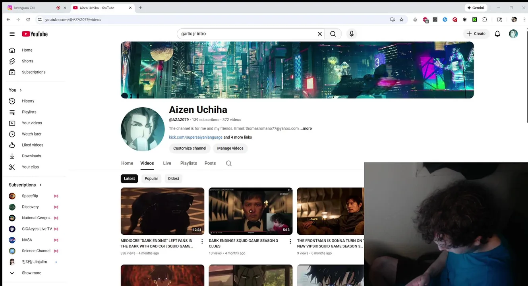Open the channel Playlists tab
The height and width of the screenshot is (286, 528).
(189, 163)
